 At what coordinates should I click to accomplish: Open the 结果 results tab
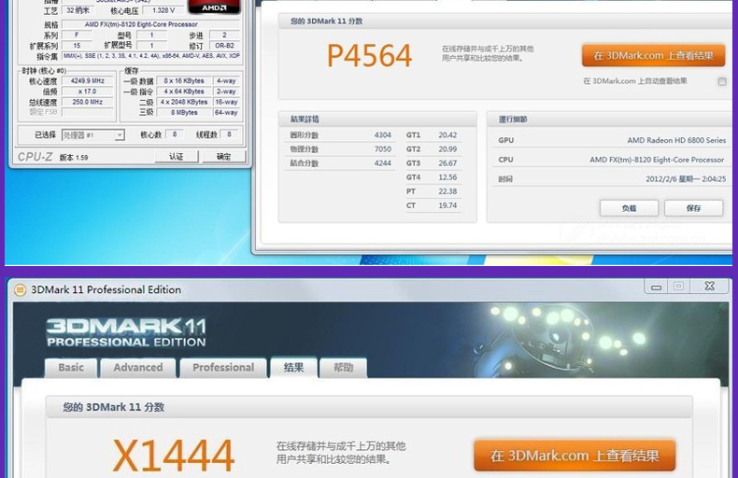293,368
